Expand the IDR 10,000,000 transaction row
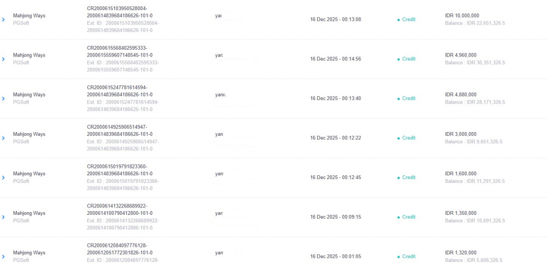547x263 pixels. (x=3, y=20)
